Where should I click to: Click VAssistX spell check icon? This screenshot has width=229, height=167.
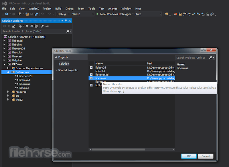pyautogui.click(x=207, y=14)
